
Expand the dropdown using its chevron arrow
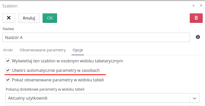point(195,98)
